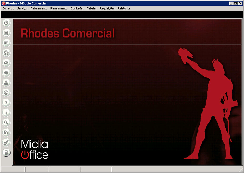
Task: Open the Serviços menu
Action: pos(22,8)
